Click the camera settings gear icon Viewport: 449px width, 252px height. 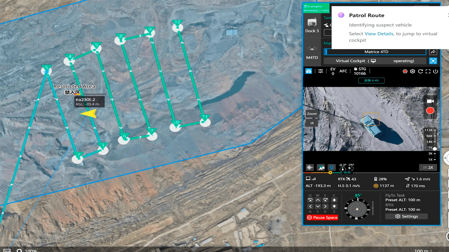(413, 71)
